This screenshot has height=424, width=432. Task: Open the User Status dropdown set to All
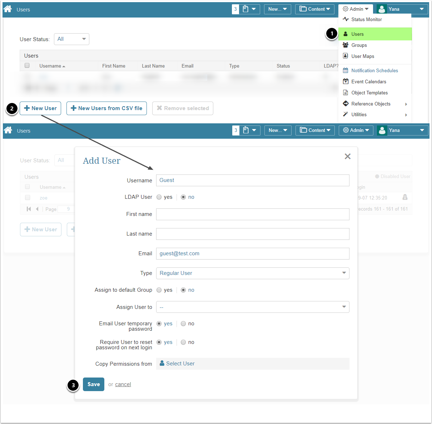coord(71,39)
